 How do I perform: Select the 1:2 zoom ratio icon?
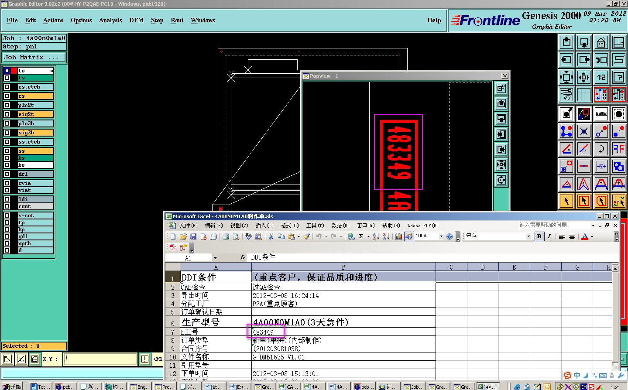pyautogui.click(x=601, y=77)
